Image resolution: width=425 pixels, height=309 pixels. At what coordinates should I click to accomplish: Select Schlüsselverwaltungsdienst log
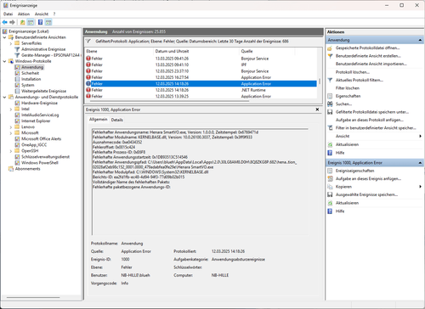(x=45, y=157)
